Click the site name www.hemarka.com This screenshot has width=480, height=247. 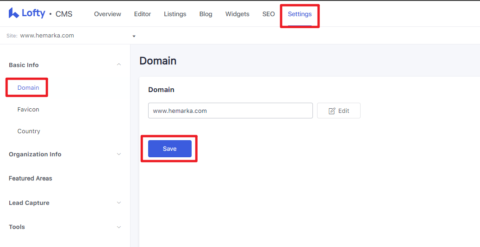47,36
